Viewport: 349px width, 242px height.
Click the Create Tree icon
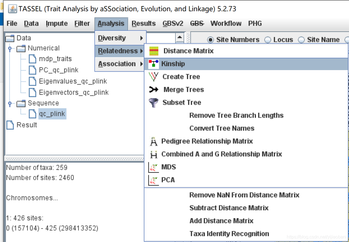click(x=153, y=77)
